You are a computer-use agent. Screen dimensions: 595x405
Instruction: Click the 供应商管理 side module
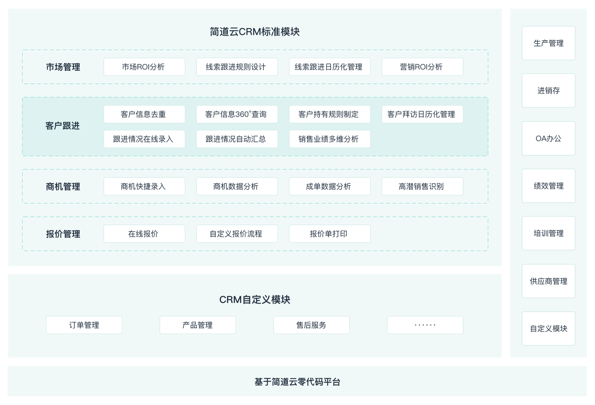(x=548, y=281)
